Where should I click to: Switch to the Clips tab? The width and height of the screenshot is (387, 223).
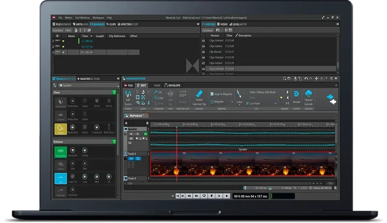[111, 24]
